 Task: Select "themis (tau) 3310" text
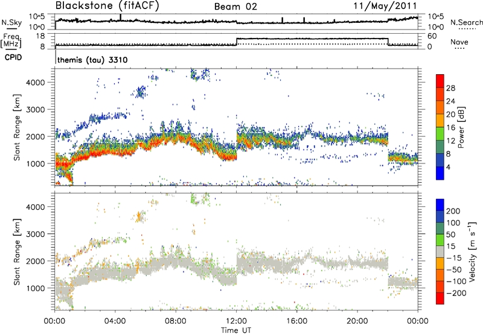click(x=92, y=60)
